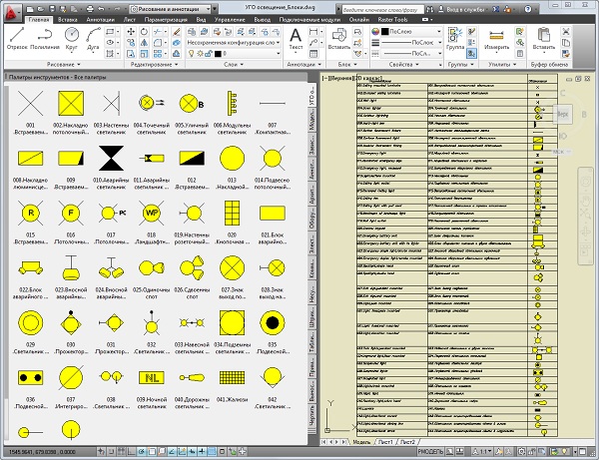599x460 pixels.
Task: Click the black color swatch in Свойства
Action: coord(384,32)
